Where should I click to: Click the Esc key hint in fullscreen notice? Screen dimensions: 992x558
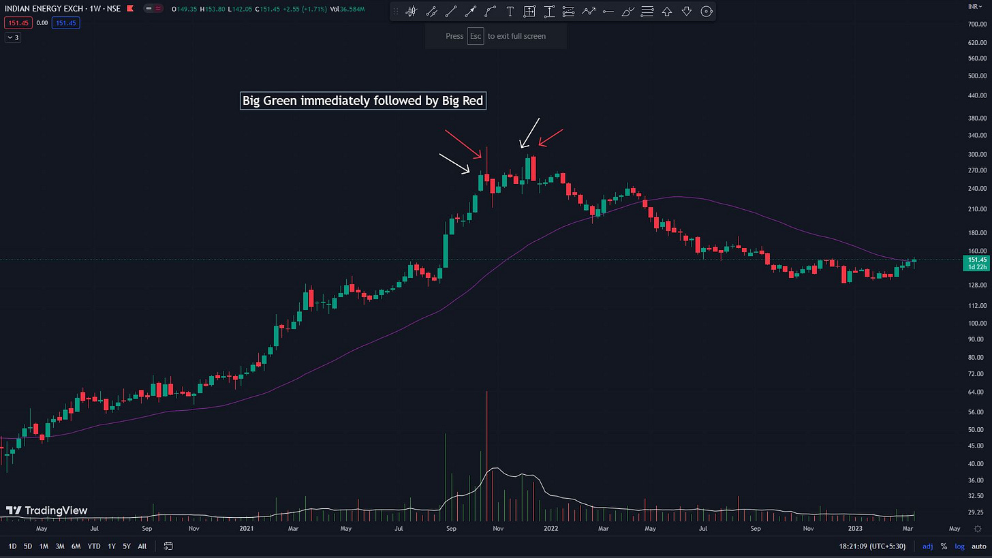(476, 36)
